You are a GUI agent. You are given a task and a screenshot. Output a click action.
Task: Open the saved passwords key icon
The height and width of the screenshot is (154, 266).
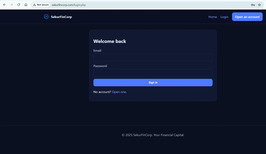click(253, 5)
